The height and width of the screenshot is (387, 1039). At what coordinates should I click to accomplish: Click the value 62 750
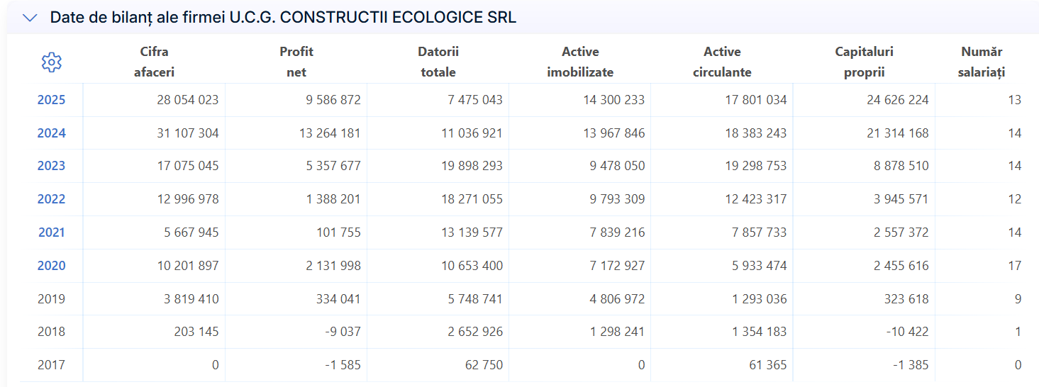(x=485, y=365)
